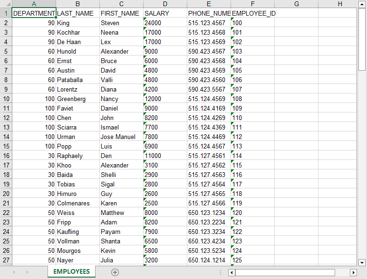Select phone number cell 650.123.1234
This screenshot has height=279, width=367.
pyautogui.click(x=209, y=213)
